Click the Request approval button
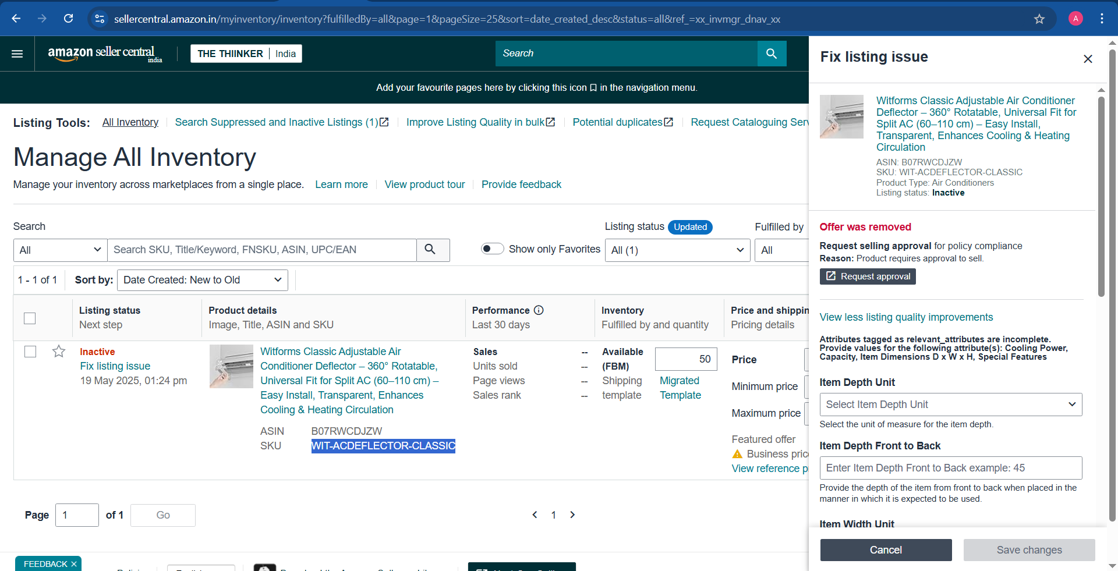This screenshot has height=571, width=1118. coord(868,276)
